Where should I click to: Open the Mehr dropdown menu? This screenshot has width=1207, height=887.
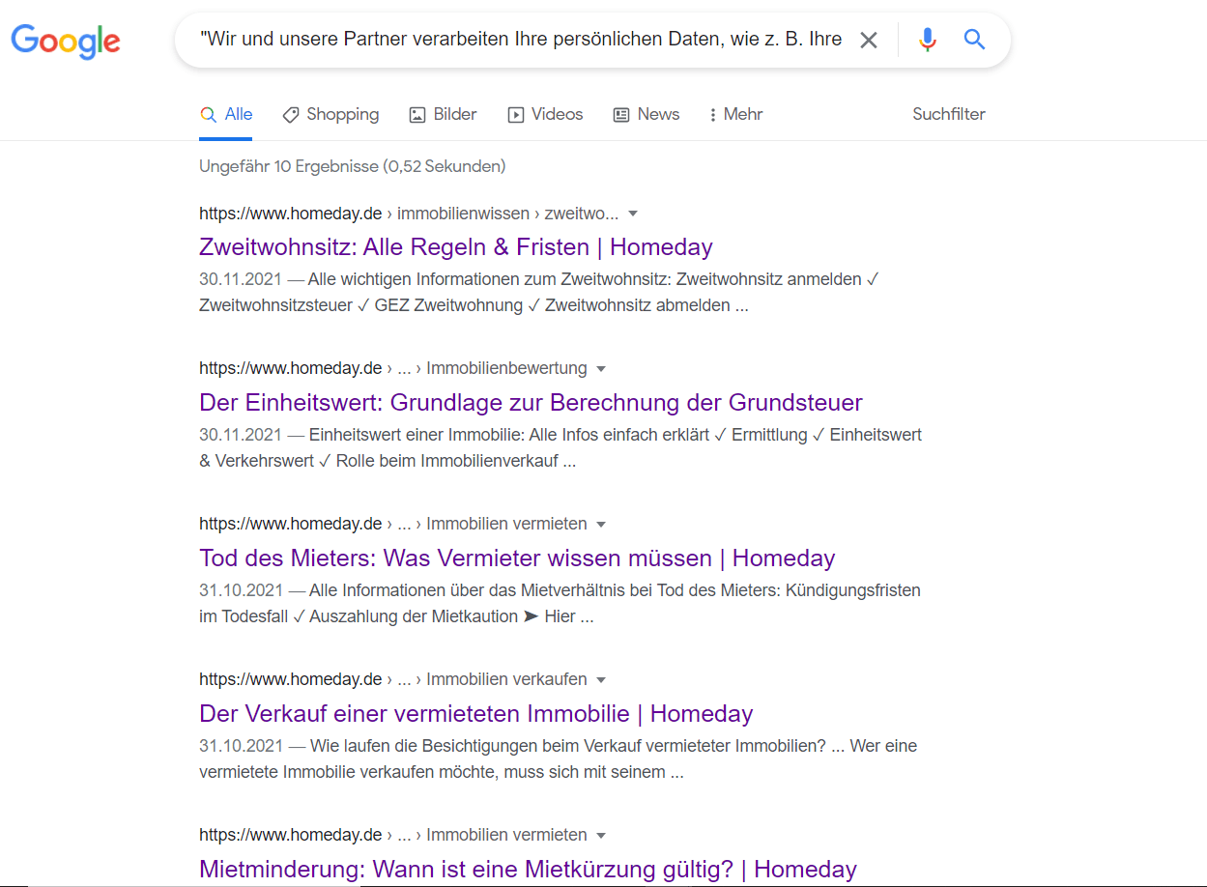(x=735, y=114)
